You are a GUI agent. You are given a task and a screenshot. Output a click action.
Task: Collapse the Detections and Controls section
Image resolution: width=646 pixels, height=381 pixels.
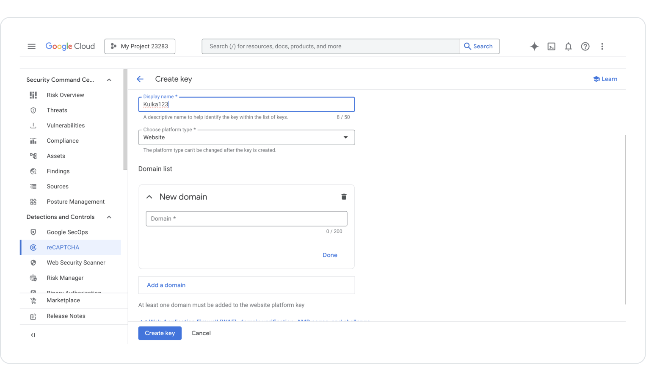pos(109,217)
